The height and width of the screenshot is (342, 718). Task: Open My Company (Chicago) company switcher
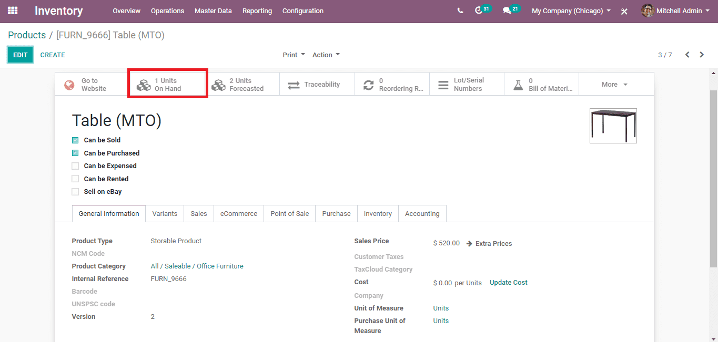pyautogui.click(x=571, y=11)
